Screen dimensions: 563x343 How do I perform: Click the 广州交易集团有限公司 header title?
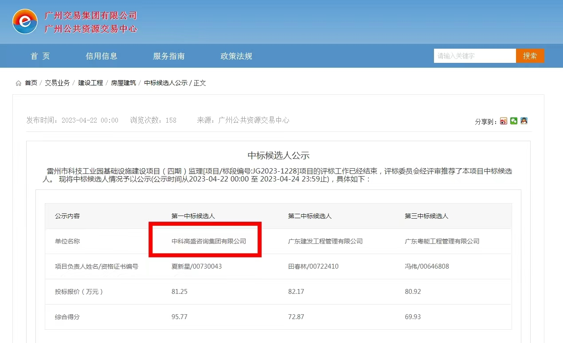tap(91, 15)
